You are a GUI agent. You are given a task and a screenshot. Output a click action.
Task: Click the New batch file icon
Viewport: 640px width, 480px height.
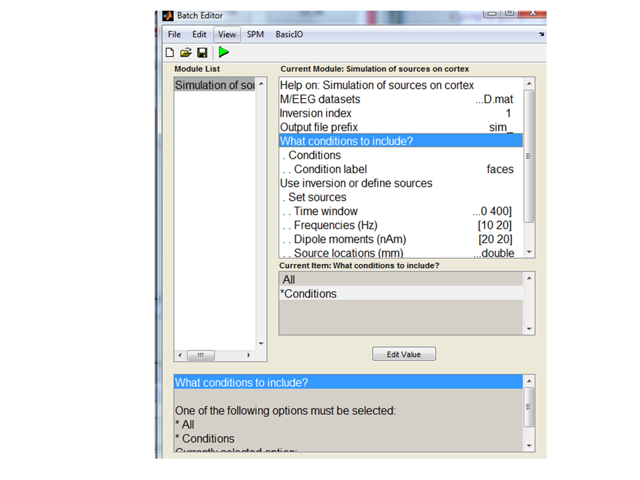coord(170,52)
